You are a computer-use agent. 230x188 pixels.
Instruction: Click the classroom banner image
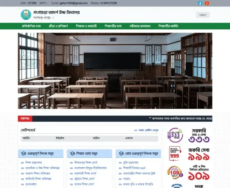pyautogui.click(x=115, y=71)
